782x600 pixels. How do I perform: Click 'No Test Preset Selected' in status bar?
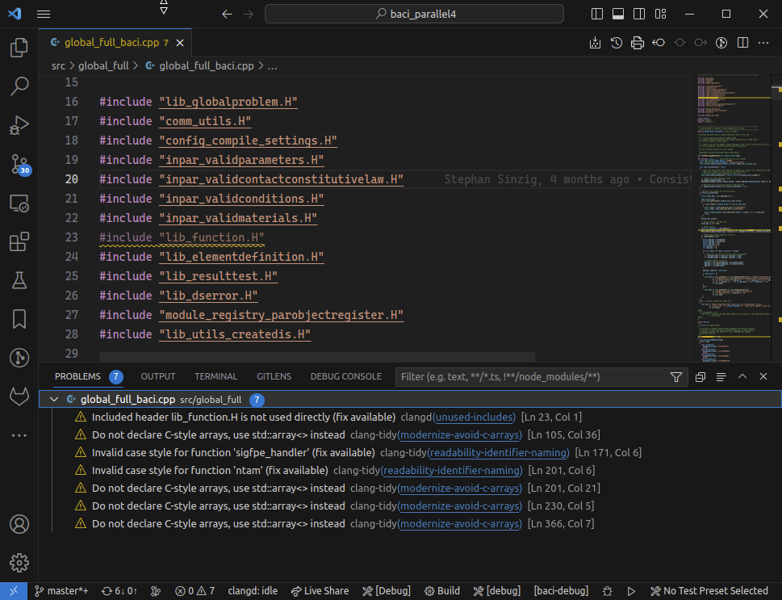tap(709, 591)
